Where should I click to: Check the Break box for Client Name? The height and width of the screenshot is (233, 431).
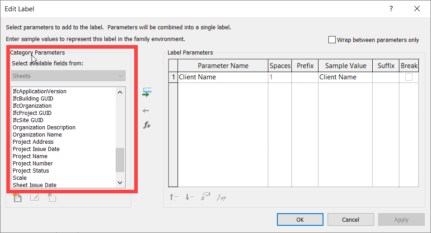(x=409, y=77)
